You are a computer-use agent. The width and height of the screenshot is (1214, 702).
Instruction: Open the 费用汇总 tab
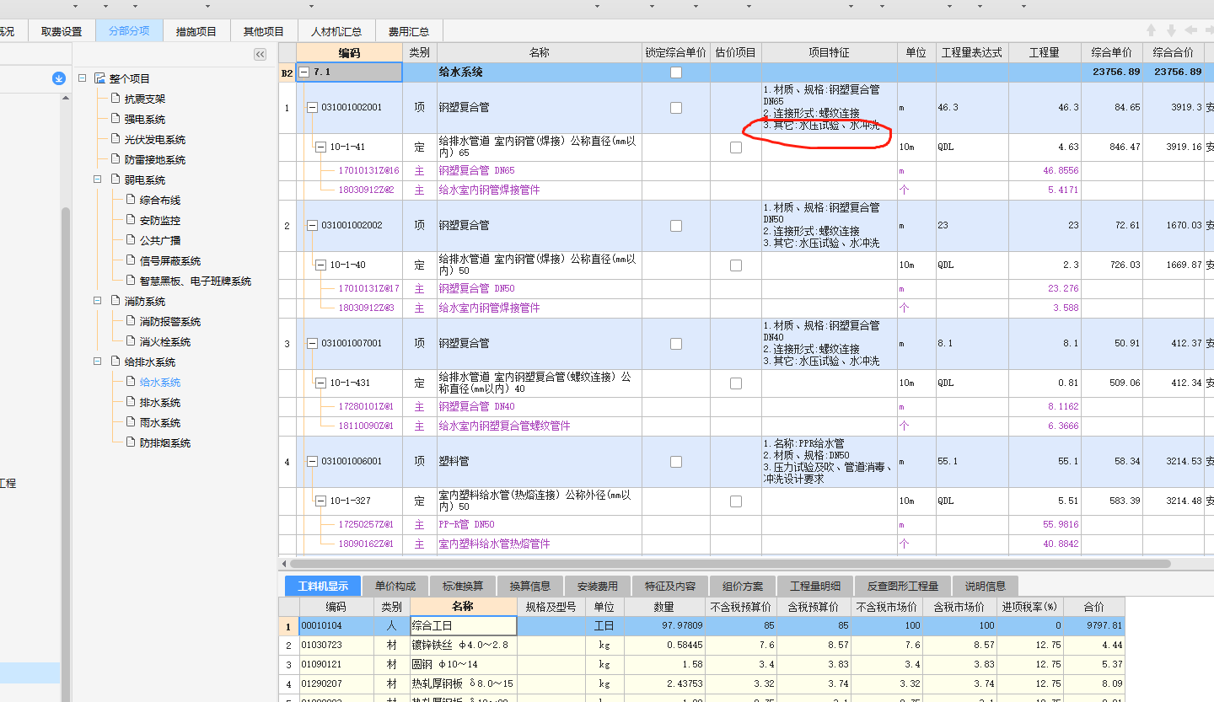pyautogui.click(x=409, y=31)
